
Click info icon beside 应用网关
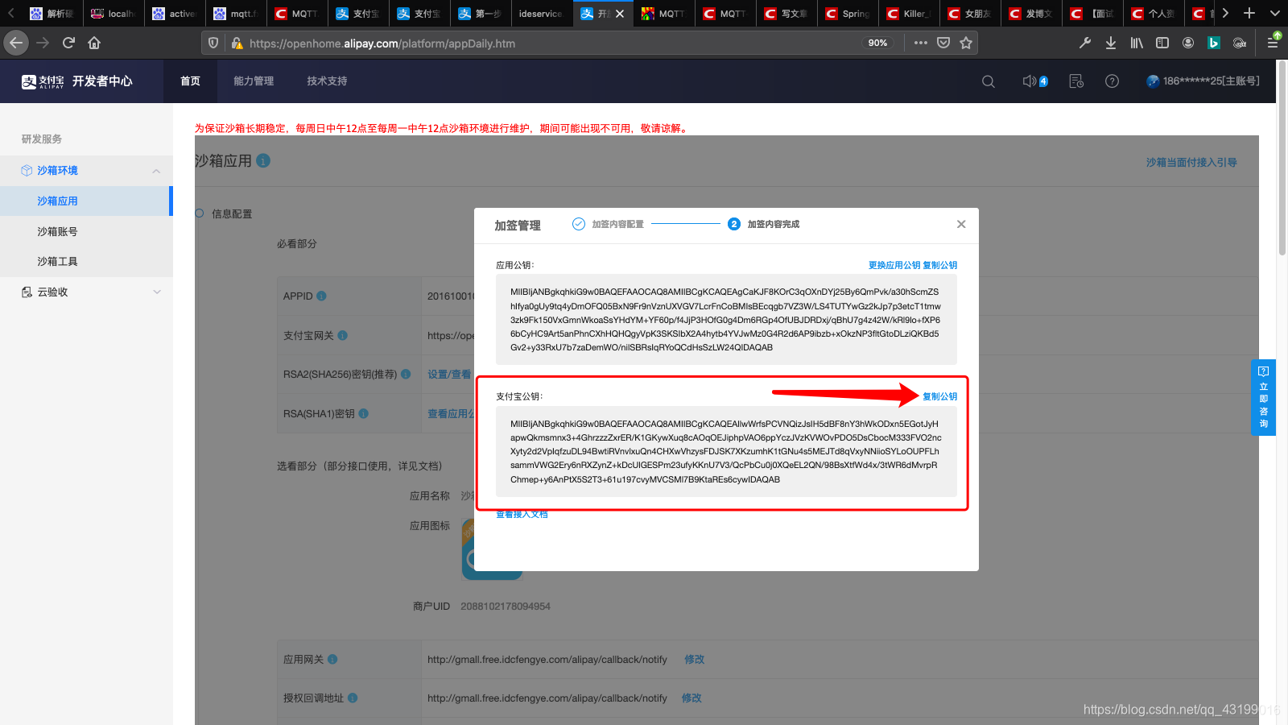point(332,659)
